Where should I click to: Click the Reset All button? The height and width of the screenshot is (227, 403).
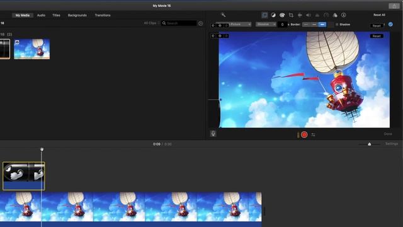379,15
